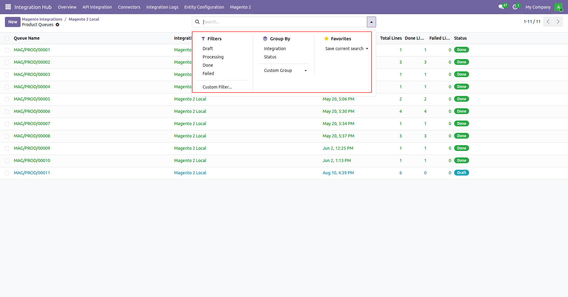The height and width of the screenshot is (297, 568).
Task: Apply the Failed filter
Action: pyautogui.click(x=208, y=73)
